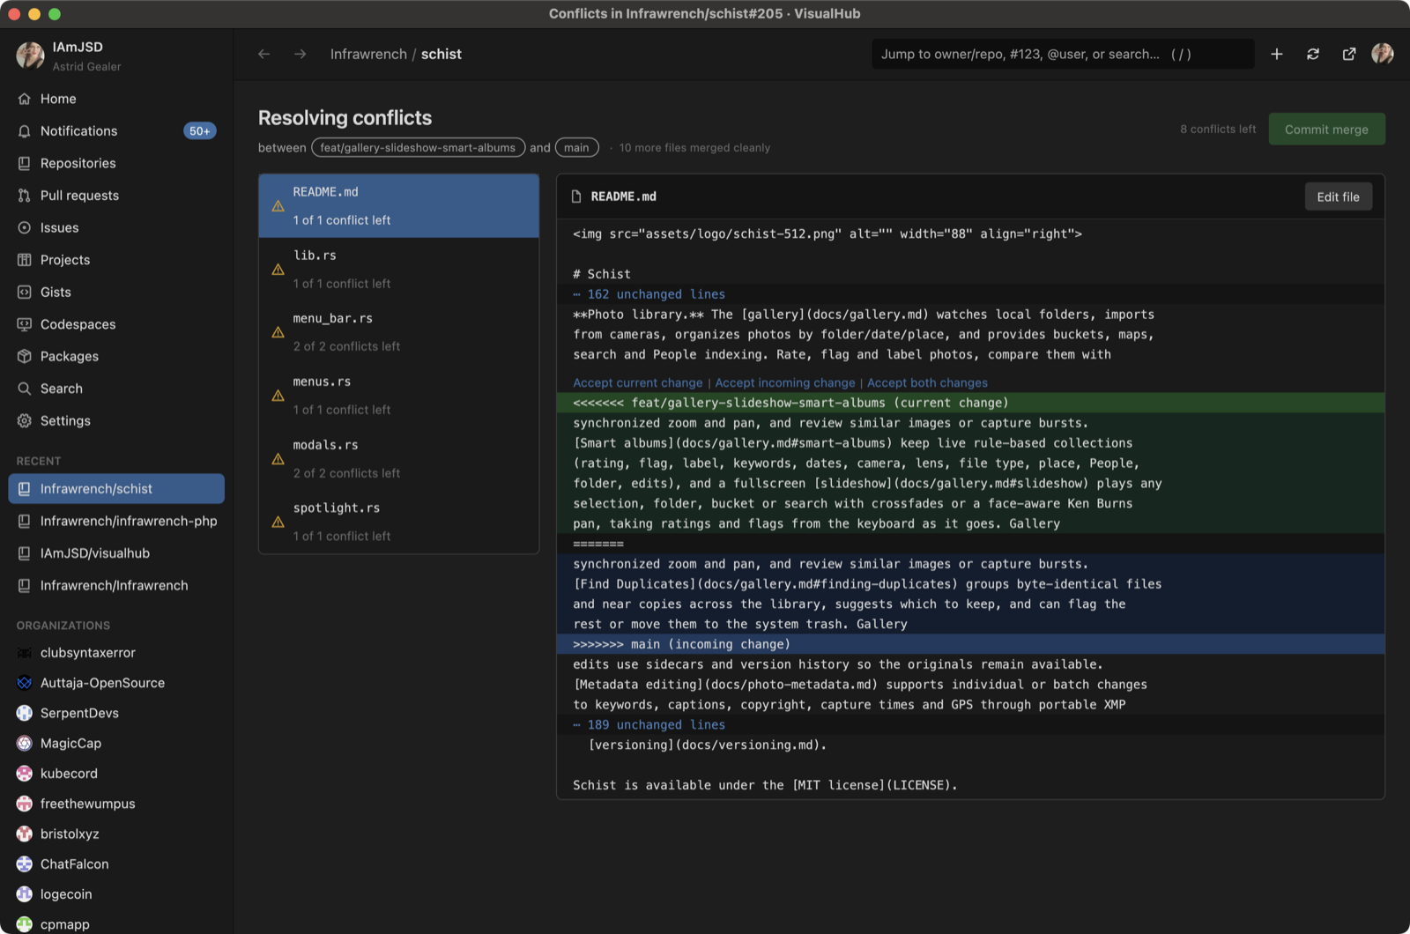Viewport: 1410px width, 934px height.
Task: Open Pull requests in the sidebar
Action: click(x=116, y=196)
